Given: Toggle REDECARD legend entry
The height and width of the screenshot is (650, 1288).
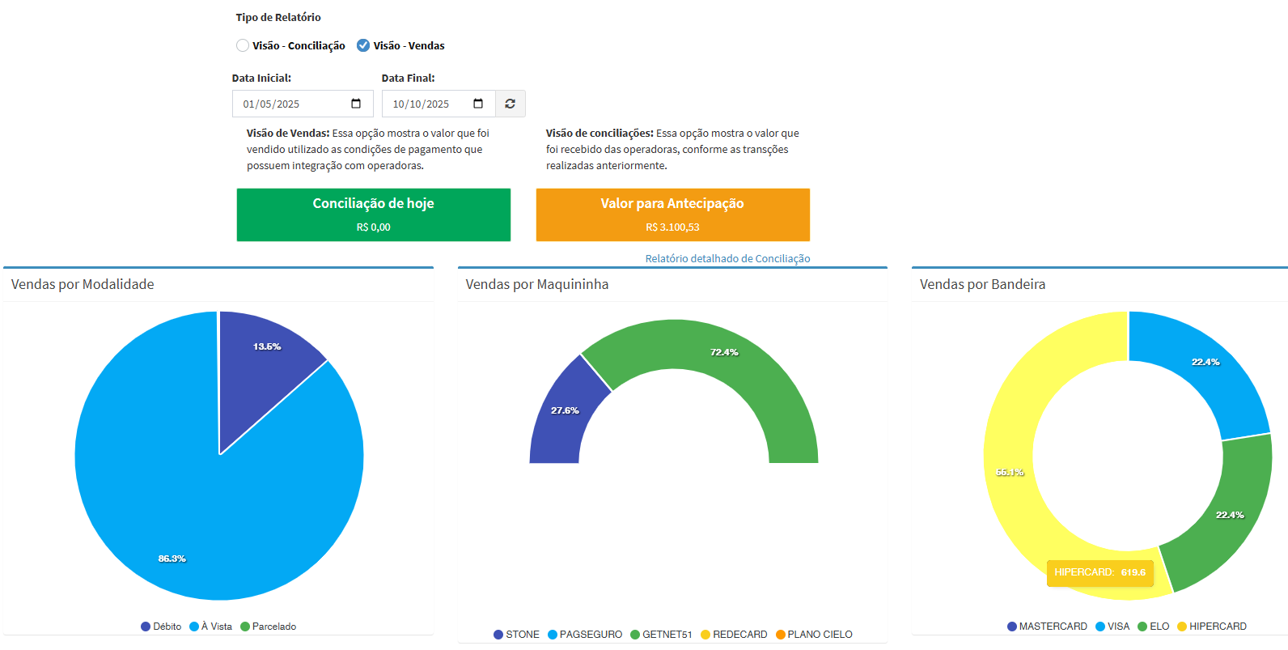Looking at the screenshot, I should 734,635.
